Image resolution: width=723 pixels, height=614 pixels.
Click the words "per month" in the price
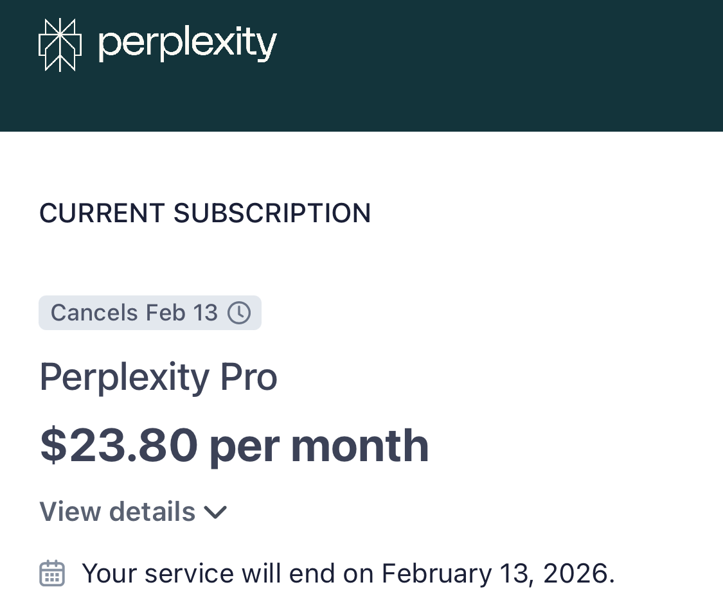tap(319, 446)
